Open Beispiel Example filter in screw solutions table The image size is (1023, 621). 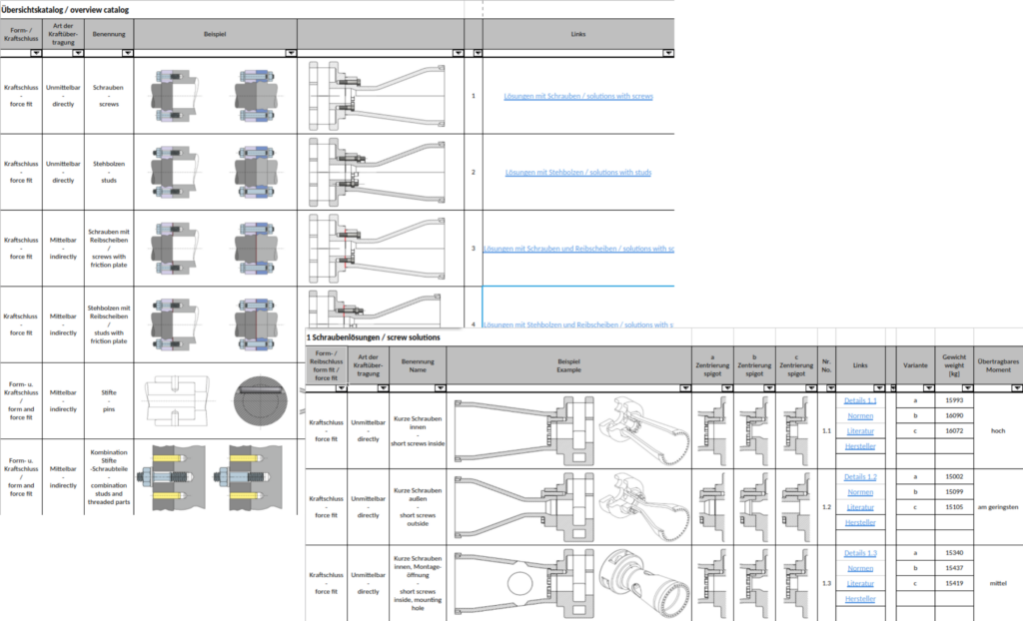685,388
